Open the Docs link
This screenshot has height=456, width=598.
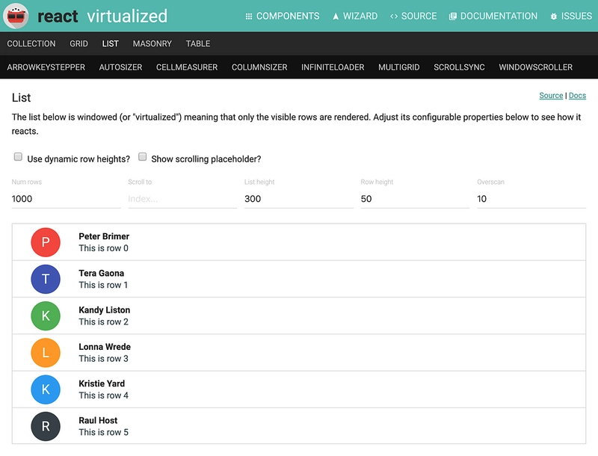pos(577,96)
